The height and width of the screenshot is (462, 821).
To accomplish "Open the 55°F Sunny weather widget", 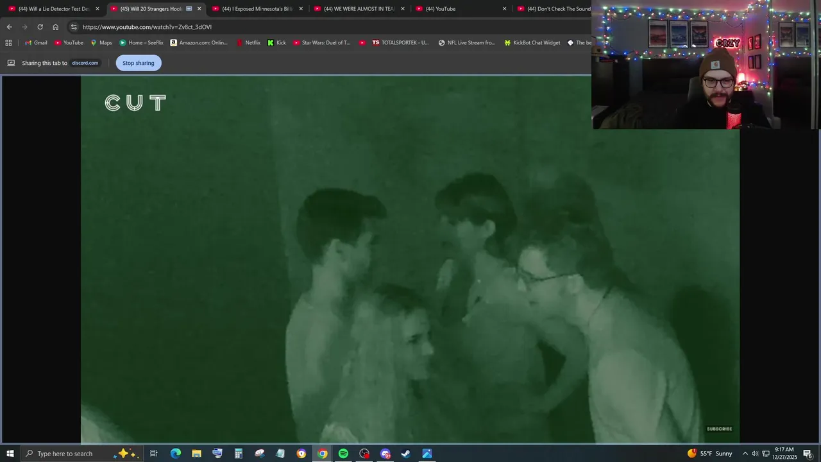I will tap(710, 454).
